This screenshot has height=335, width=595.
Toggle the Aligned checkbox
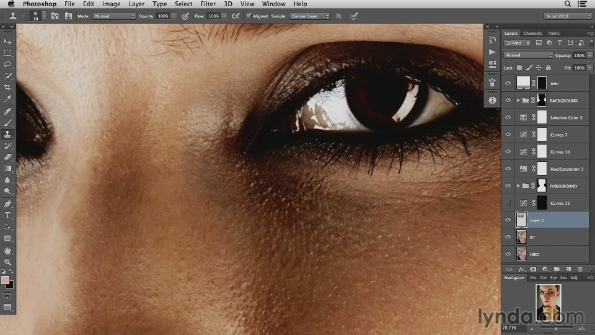249,16
